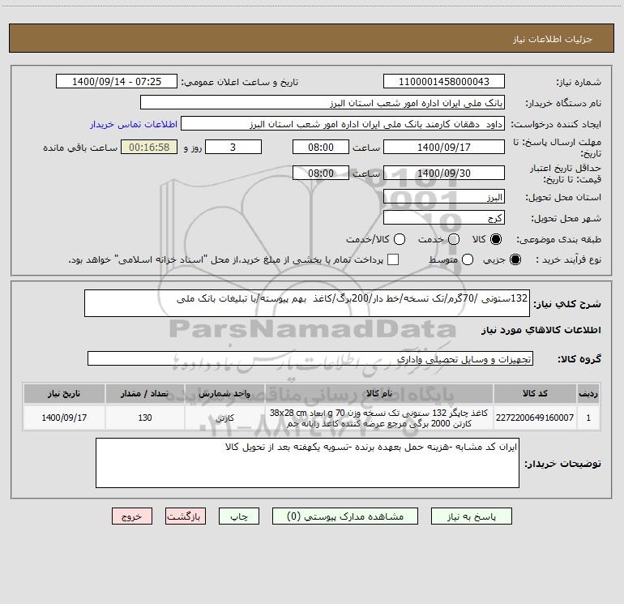
Task: Click the request creator داود دهقان field
Action: click(343, 123)
